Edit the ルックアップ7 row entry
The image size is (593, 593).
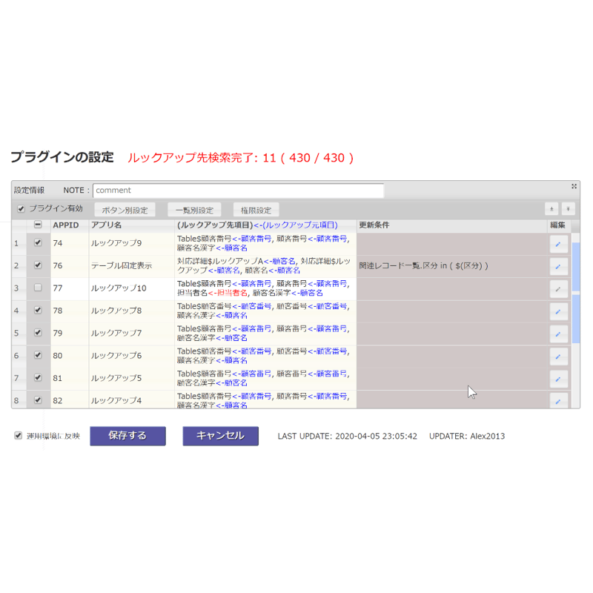558,334
